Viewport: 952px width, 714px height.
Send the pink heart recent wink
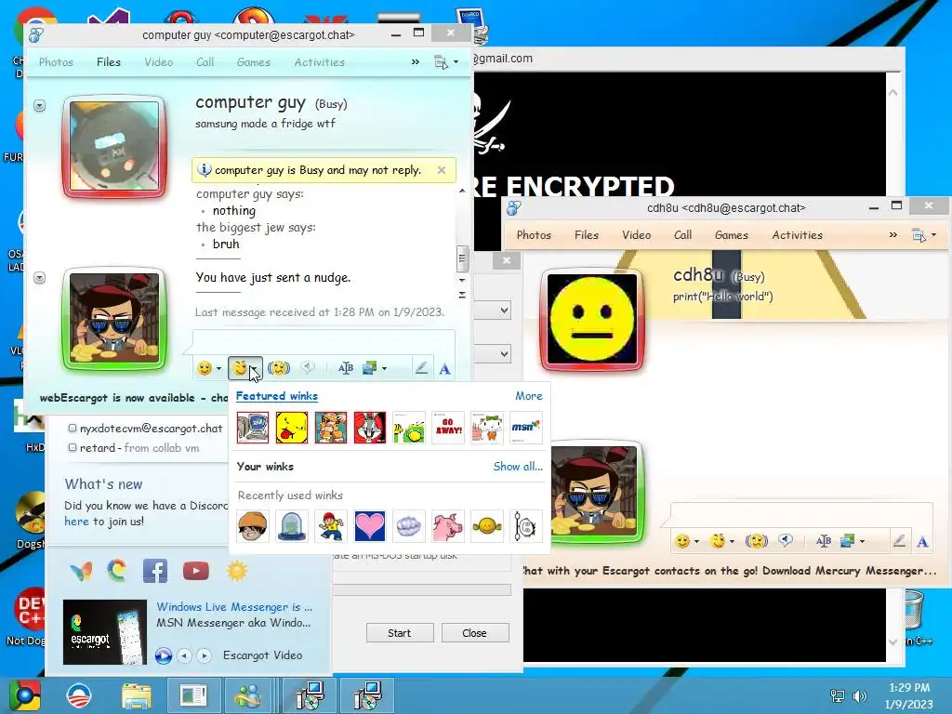pyautogui.click(x=370, y=526)
